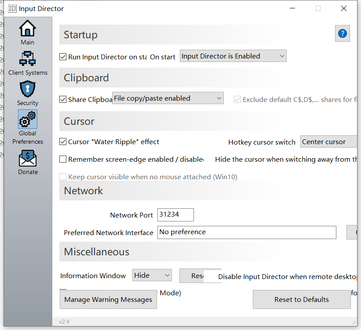Screen dimensions: 361x330
Task: Enable Remember screen-edge enabled/disabled checkbox
Action: point(63,159)
